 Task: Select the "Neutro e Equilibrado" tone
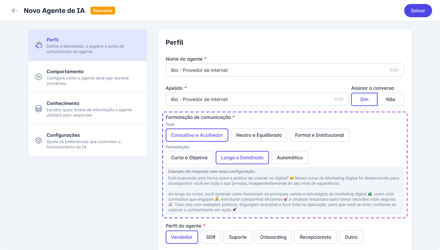point(259,135)
